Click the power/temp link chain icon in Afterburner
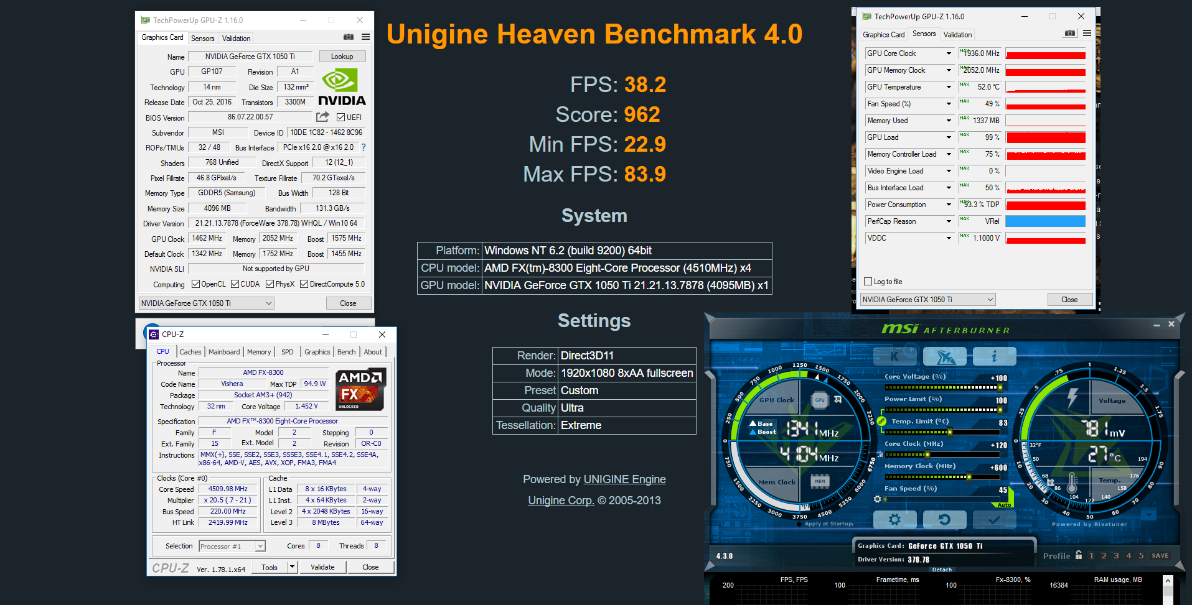 tap(881, 421)
